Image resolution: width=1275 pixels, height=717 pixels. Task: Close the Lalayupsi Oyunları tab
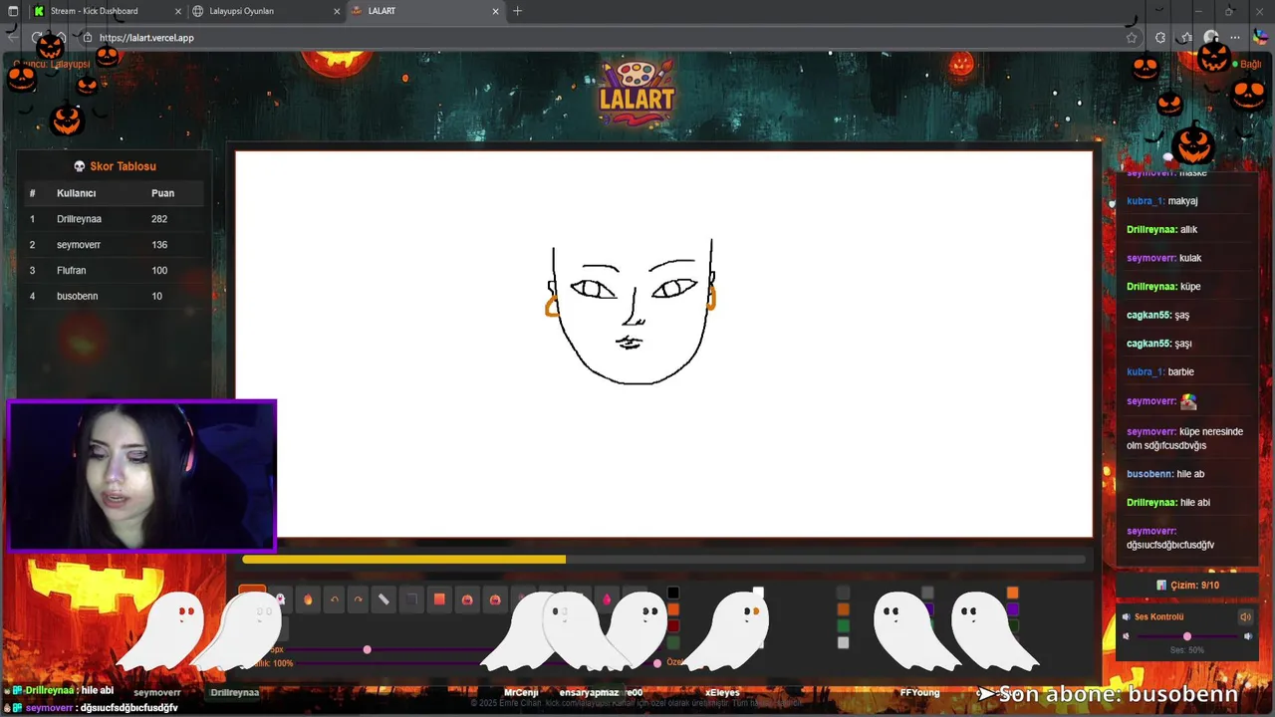tap(338, 11)
